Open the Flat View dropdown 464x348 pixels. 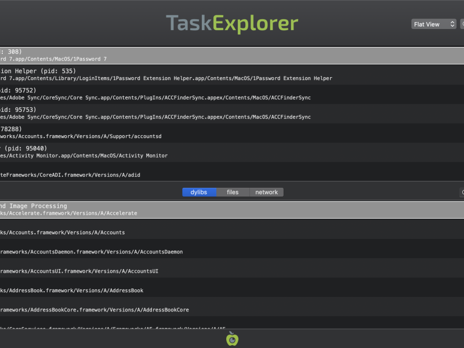pos(433,24)
